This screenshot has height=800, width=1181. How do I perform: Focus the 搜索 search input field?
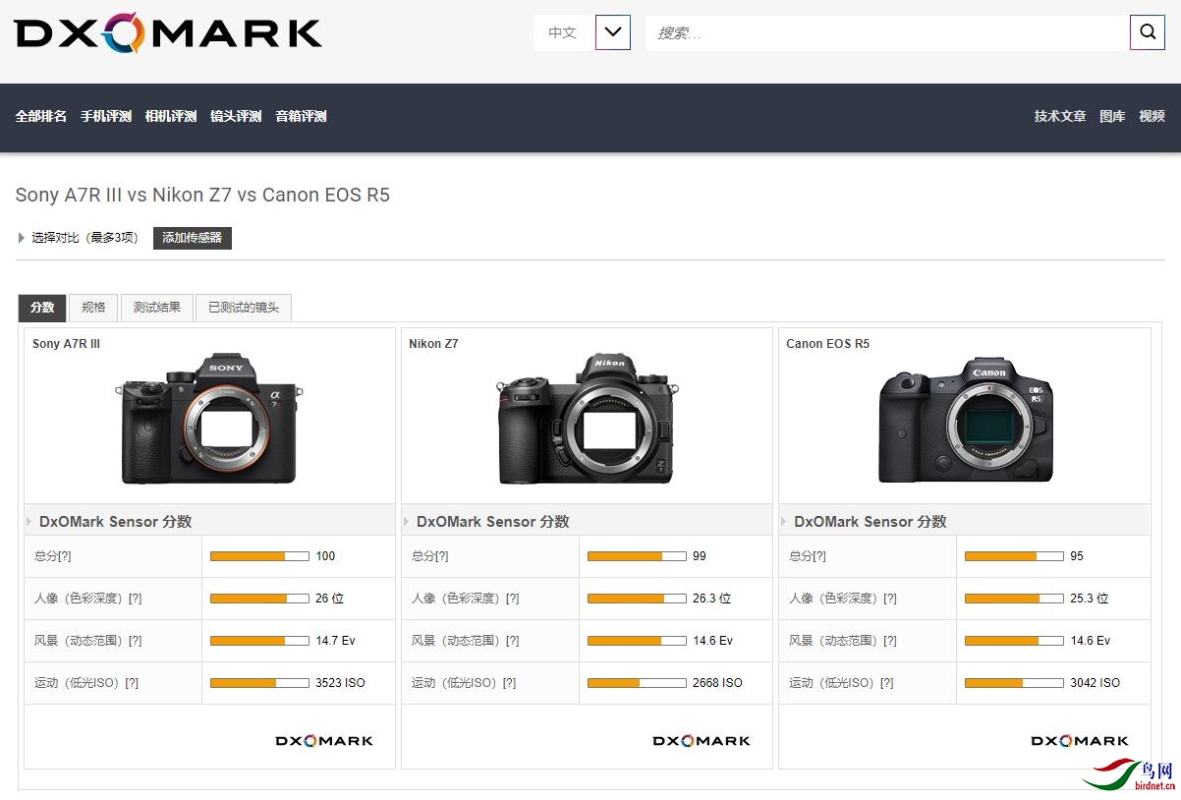pyautogui.click(x=884, y=33)
